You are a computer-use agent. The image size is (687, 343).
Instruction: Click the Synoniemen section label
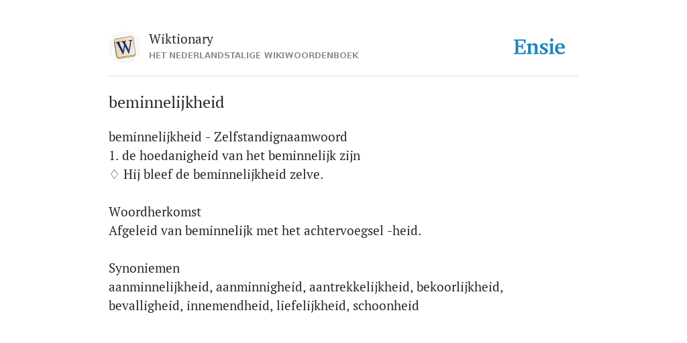point(144,268)
